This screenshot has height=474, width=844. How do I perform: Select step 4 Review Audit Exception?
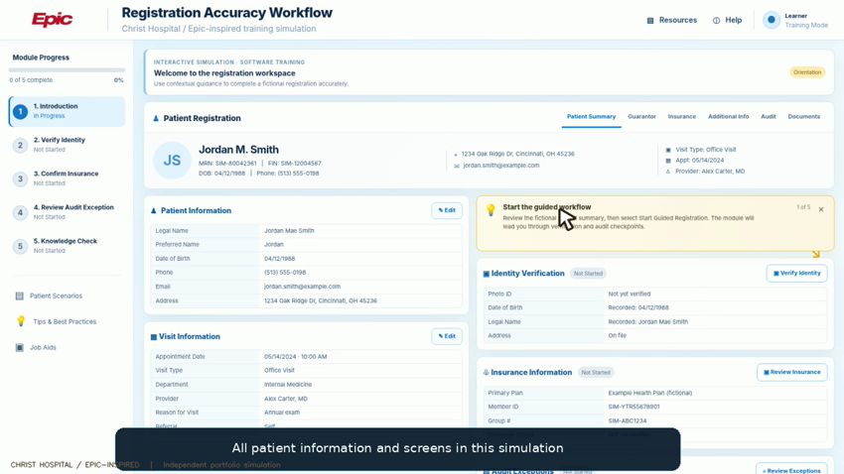point(67,212)
